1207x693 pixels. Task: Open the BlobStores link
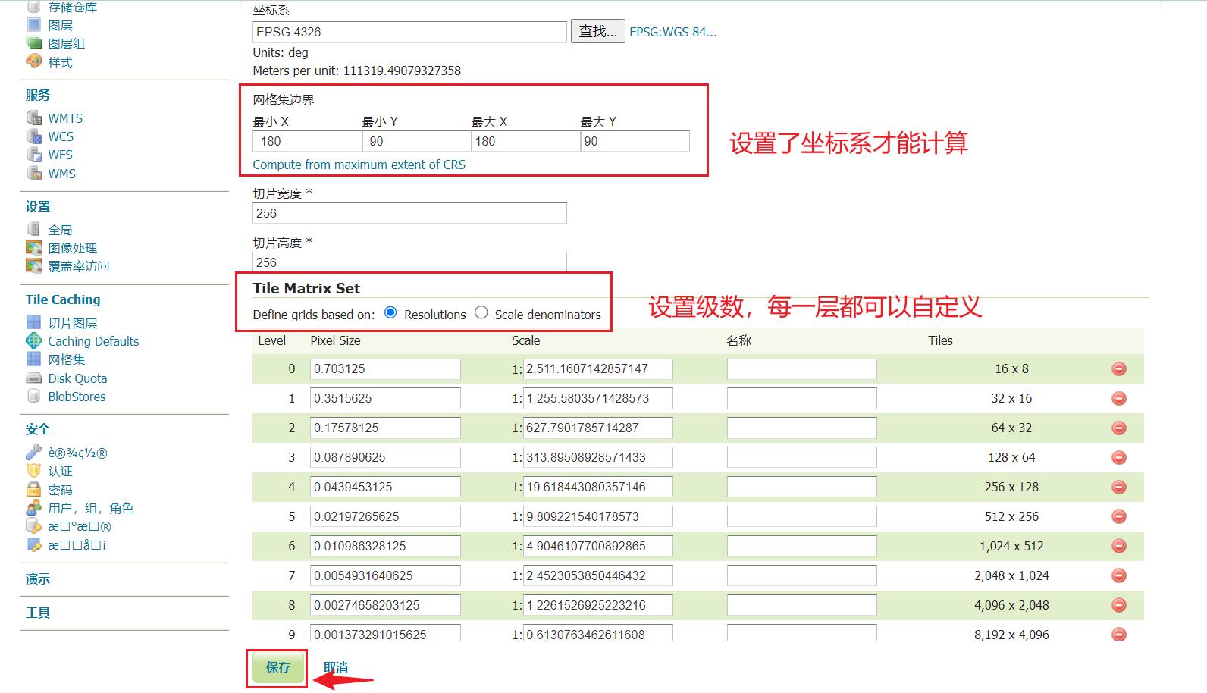pyautogui.click(x=77, y=397)
